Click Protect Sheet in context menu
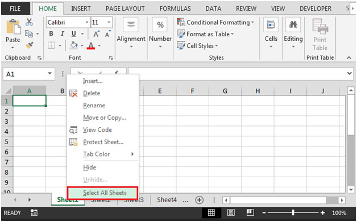 click(103, 142)
